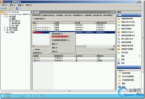Open the Windows Start button
This screenshot has width=145, height=99.
(2, 96)
